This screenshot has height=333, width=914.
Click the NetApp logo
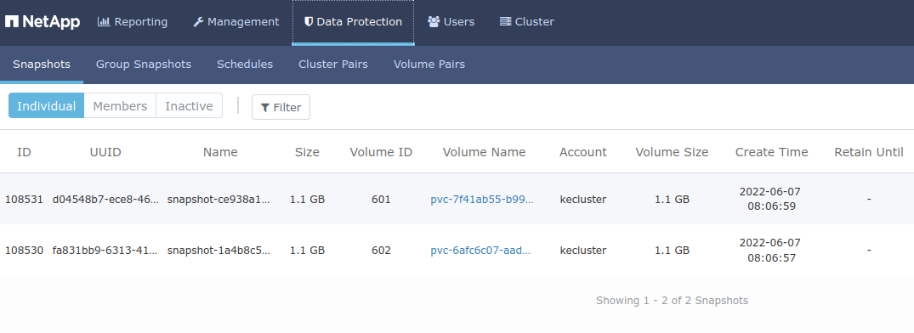pos(43,21)
